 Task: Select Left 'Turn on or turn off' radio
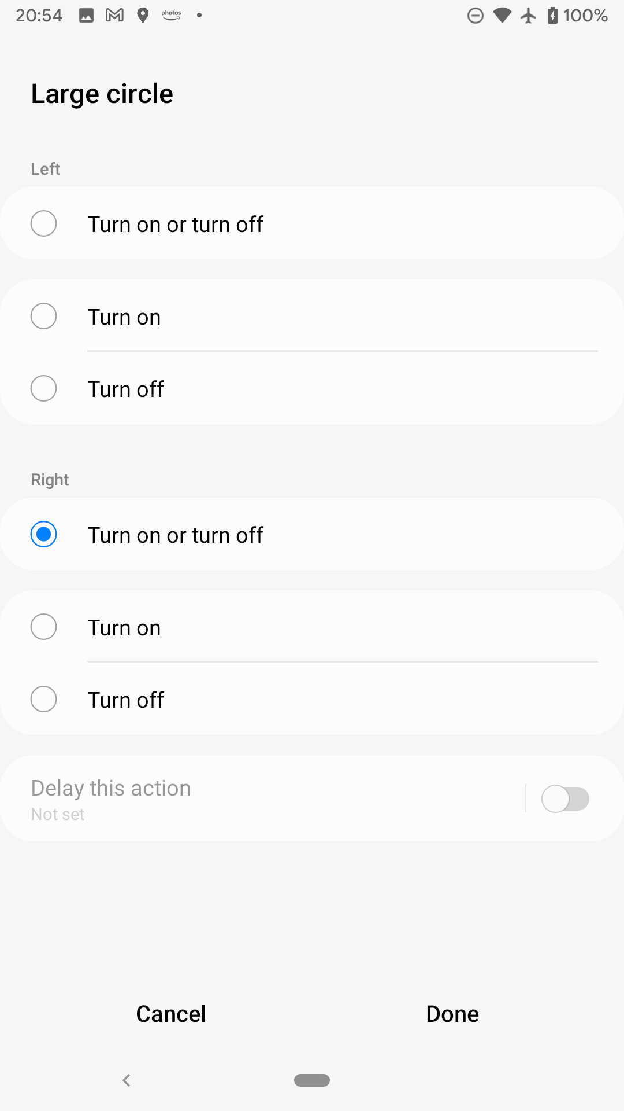click(44, 224)
